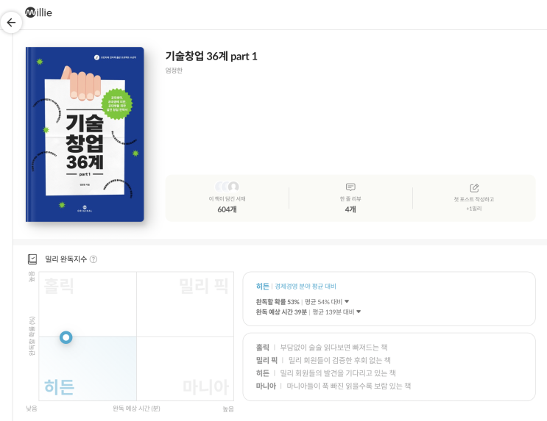Click the one-line review speech bubble icon

[350, 187]
